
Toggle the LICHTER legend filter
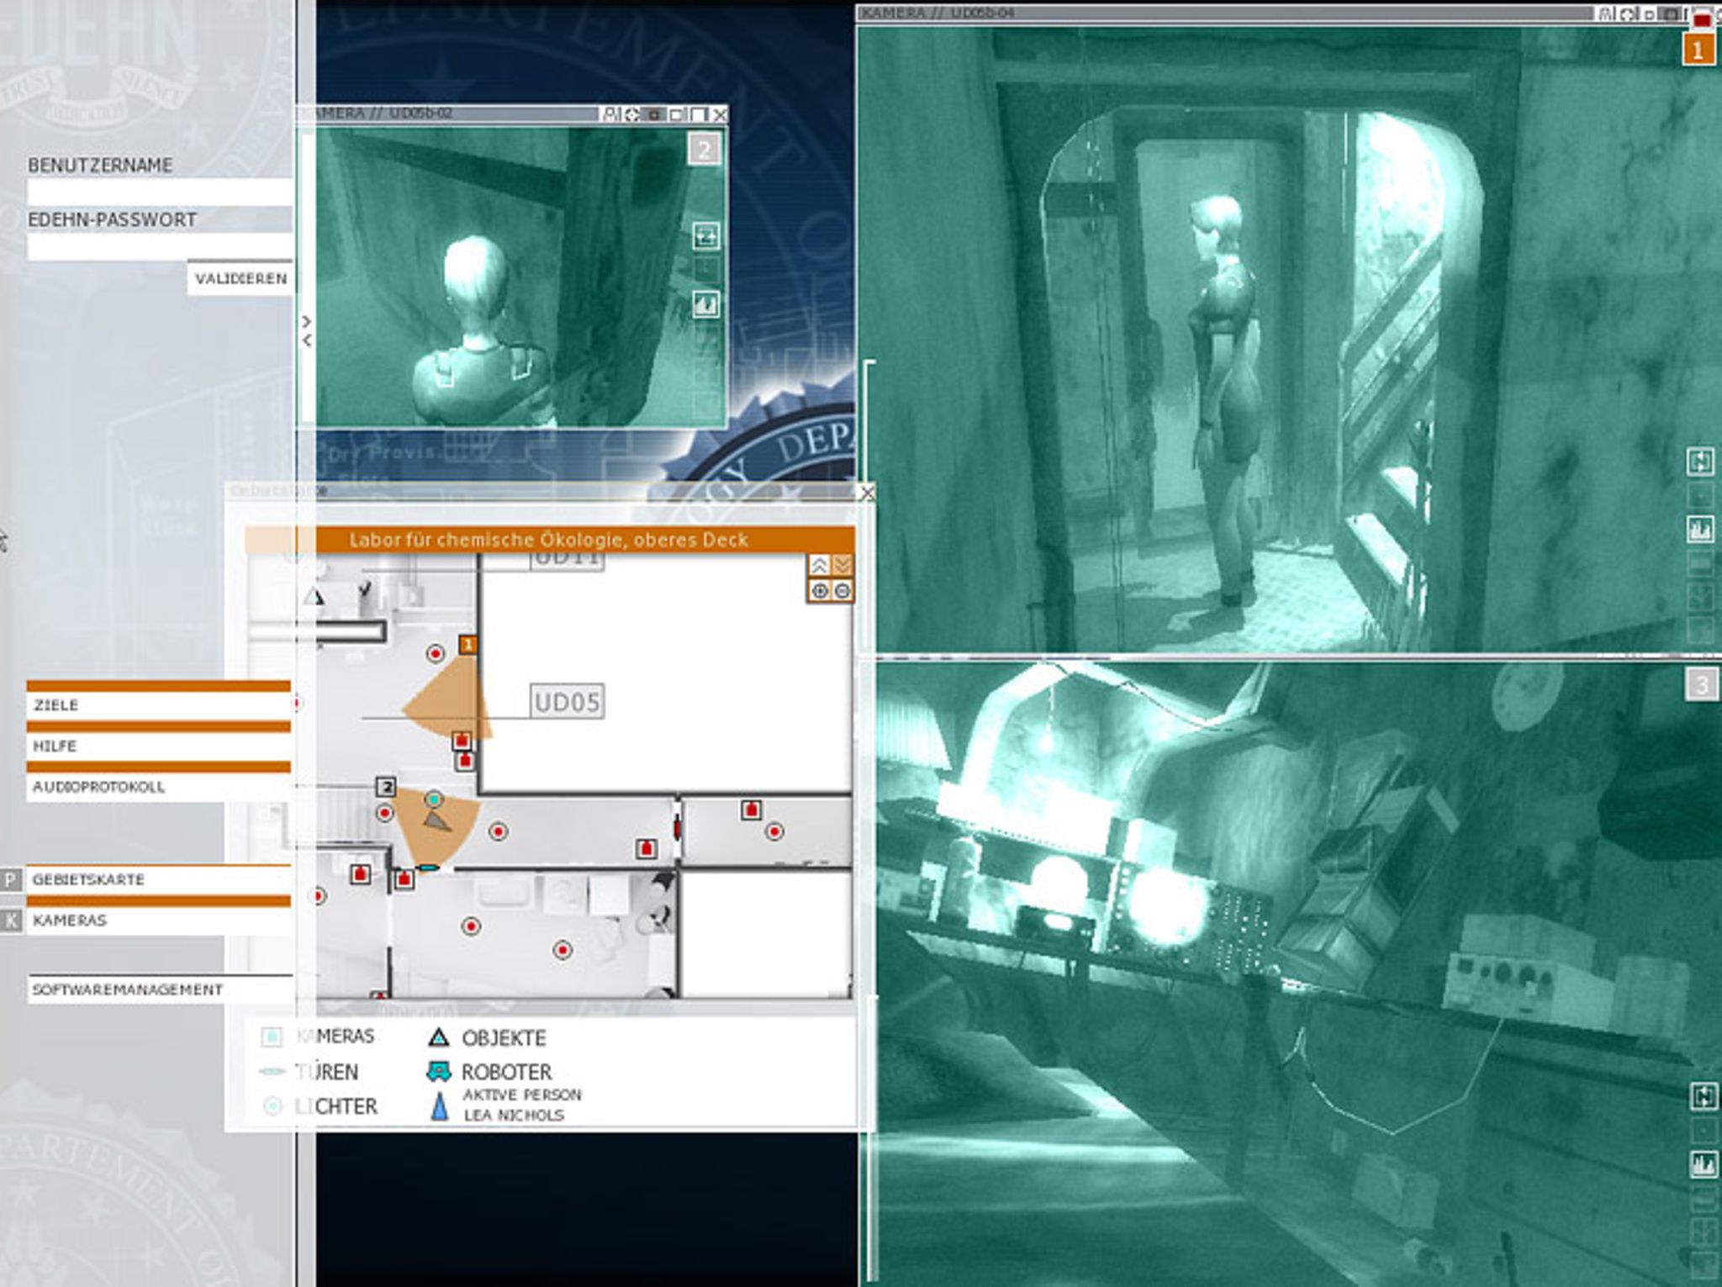click(320, 1106)
